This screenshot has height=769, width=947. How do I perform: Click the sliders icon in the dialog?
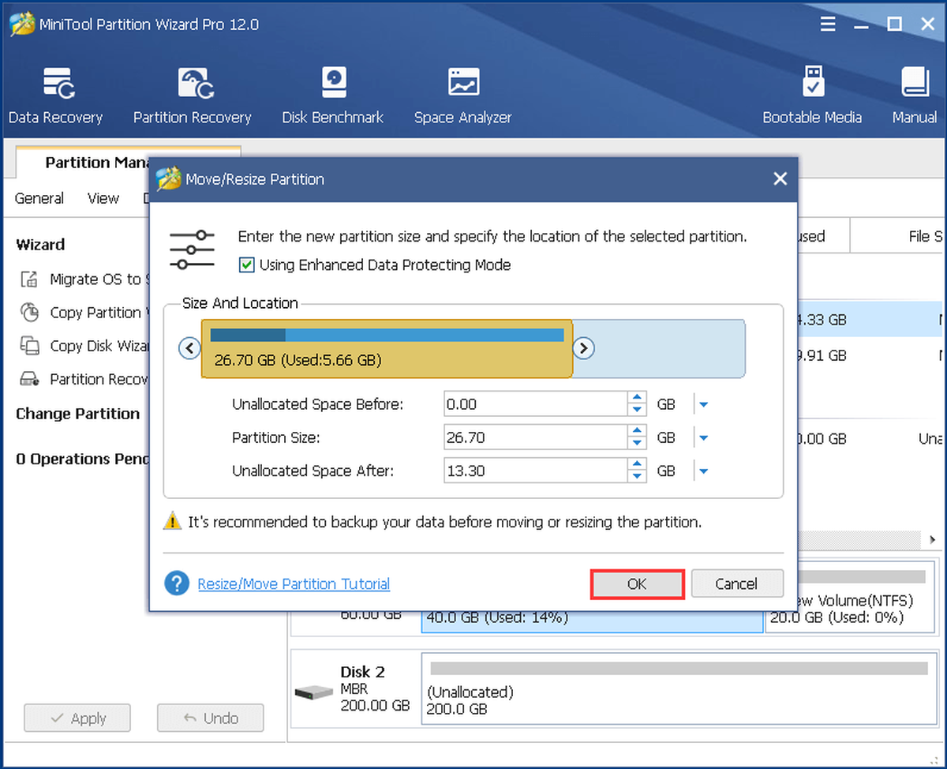(x=192, y=250)
